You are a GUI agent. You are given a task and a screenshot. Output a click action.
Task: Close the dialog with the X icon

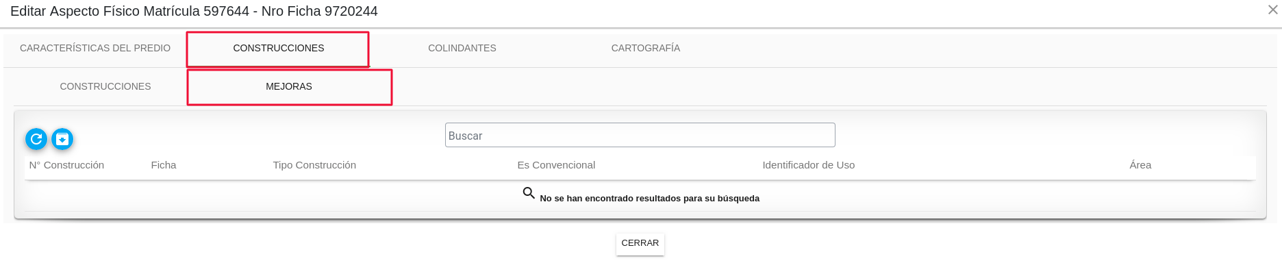pyautogui.click(x=1272, y=10)
